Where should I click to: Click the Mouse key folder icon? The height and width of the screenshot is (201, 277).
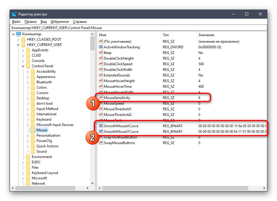tap(33, 130)
